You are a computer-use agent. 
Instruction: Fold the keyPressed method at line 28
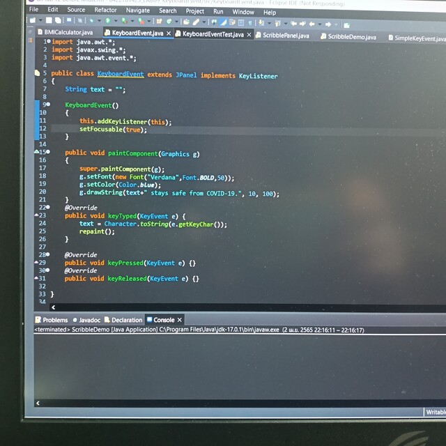(x=48, y=255)
